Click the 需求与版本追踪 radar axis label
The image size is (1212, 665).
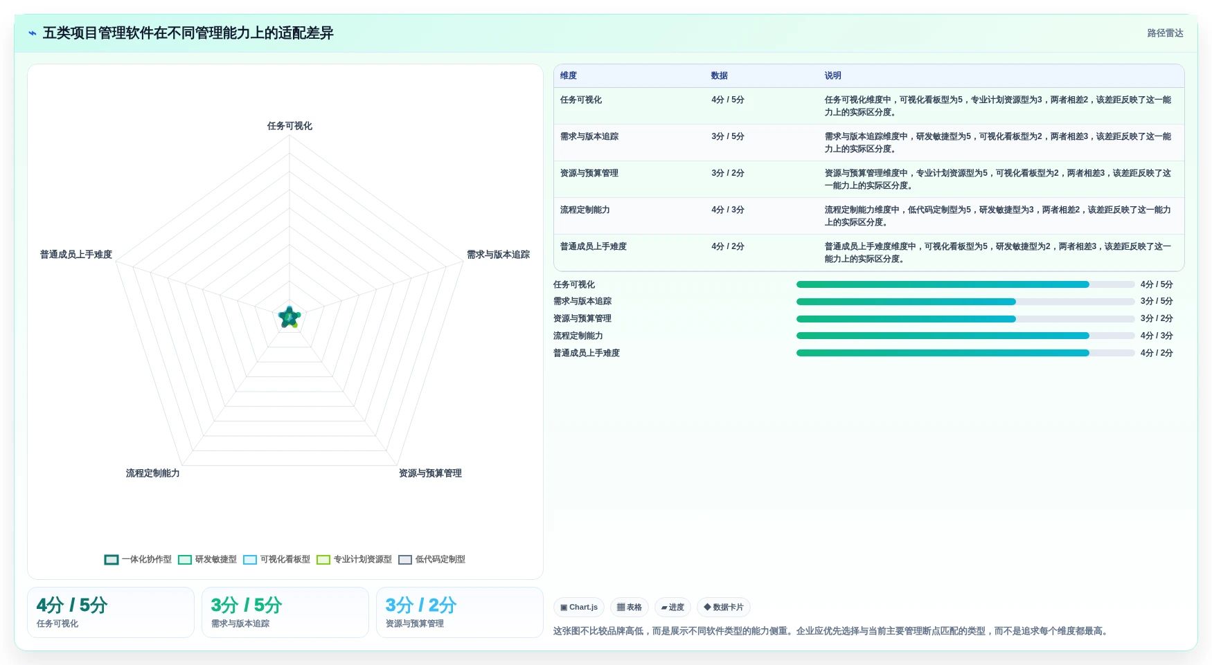498,255
